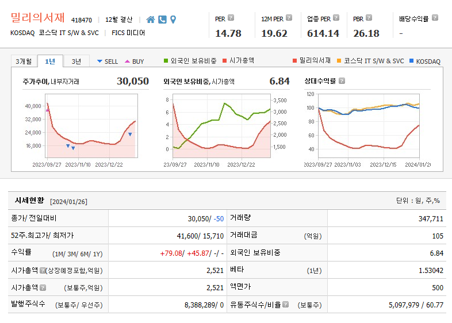Open help icon next to PER

pyautogui.click(x=231, y=18)
